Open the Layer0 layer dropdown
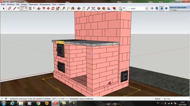Screen dimensions: 190x106 click(147, 9)
